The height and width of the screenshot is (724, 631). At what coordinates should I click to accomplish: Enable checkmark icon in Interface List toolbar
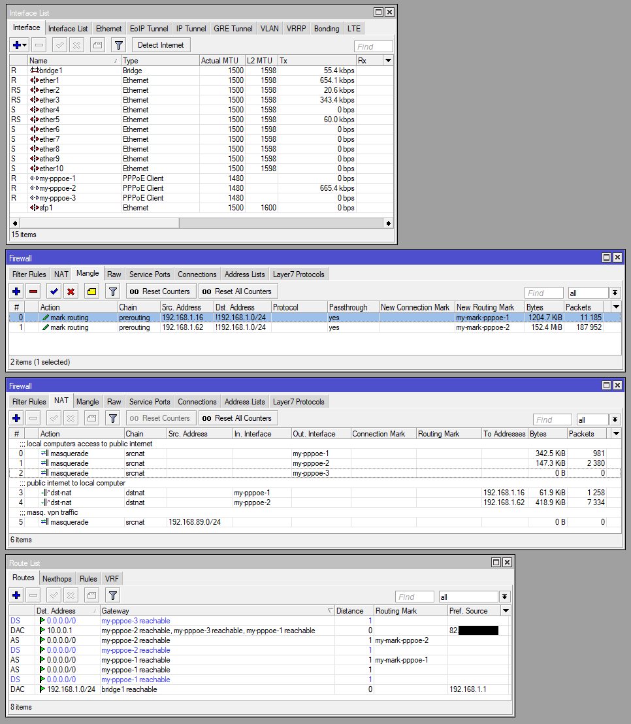(x=59, y=45)
